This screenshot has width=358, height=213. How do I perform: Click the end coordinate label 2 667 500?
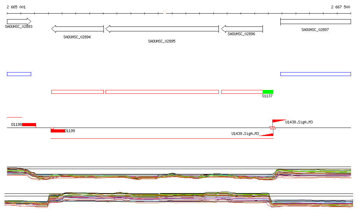coord(340,7)
